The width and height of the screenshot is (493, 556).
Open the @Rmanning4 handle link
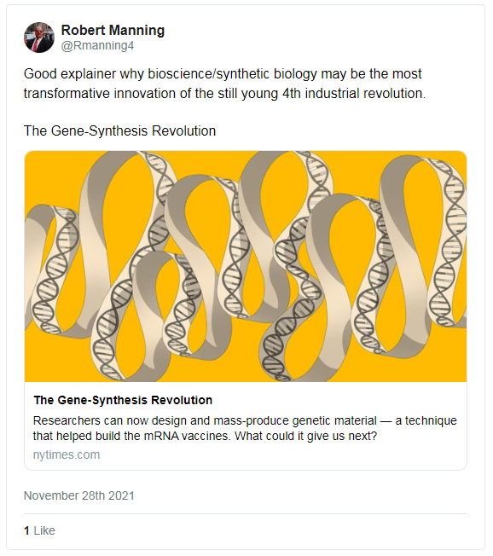pos(97,46)
